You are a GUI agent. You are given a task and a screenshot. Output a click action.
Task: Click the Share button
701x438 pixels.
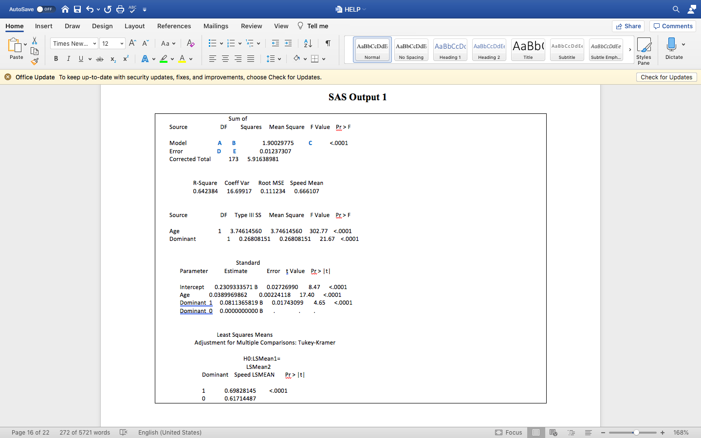628,26
